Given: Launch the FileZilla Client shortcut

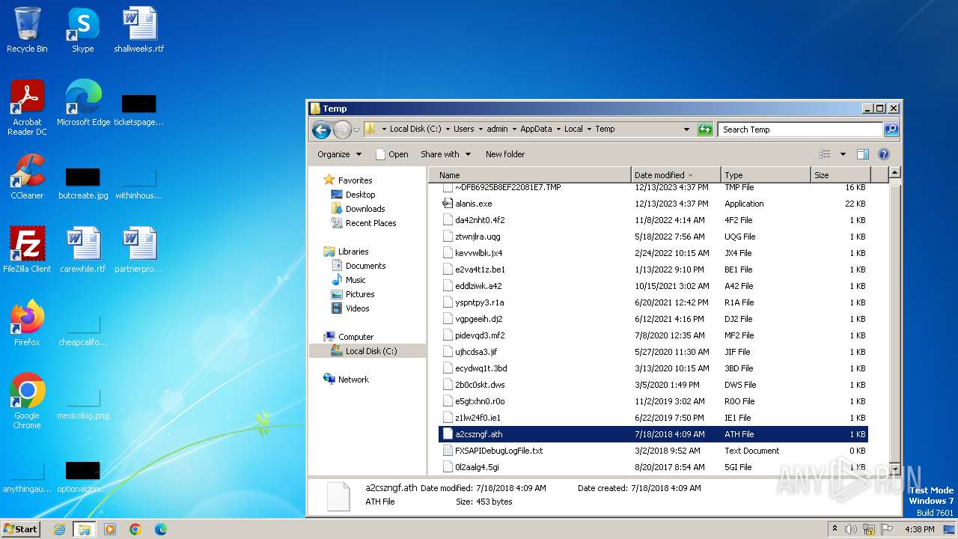Looking at the screenshot, I should (27, 250).
